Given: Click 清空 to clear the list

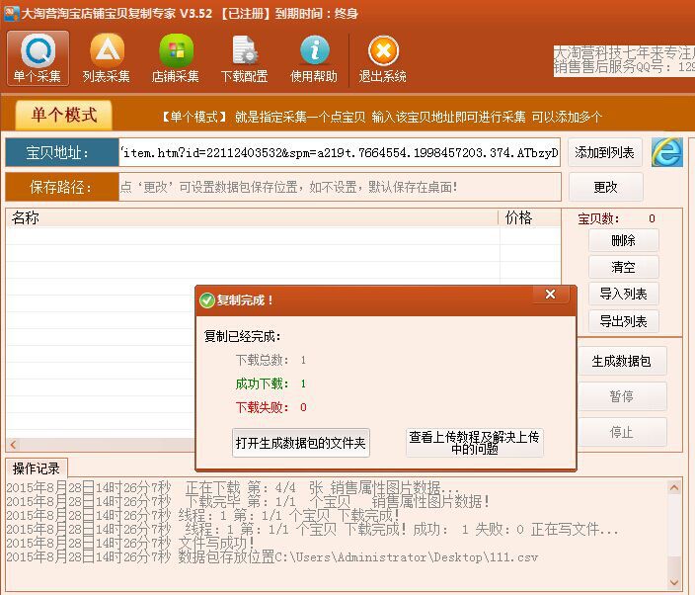Looking at the screenshot, I should [623, 267].
